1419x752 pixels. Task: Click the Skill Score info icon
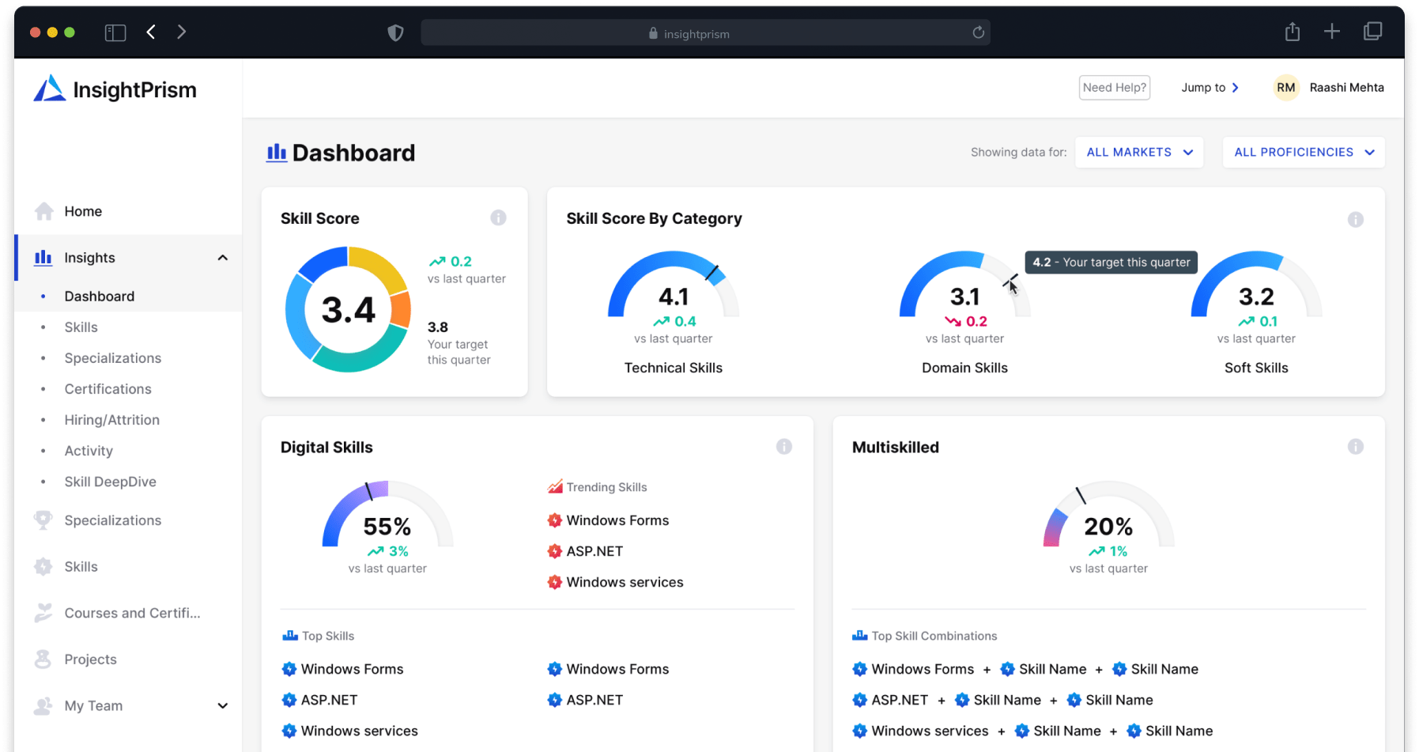pyautogui.click(x=498, y=217)
